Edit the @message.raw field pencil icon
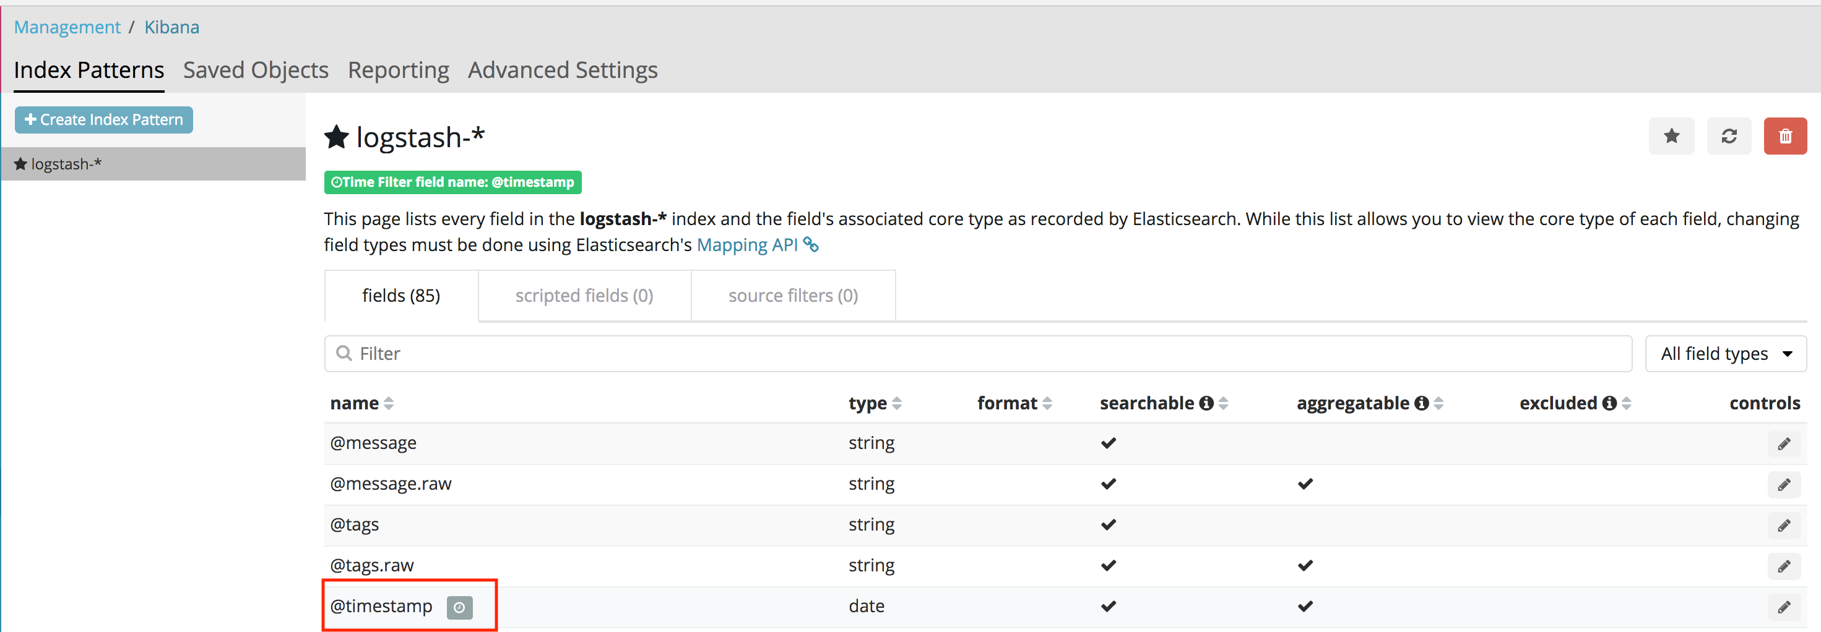 click(1783, 485)
